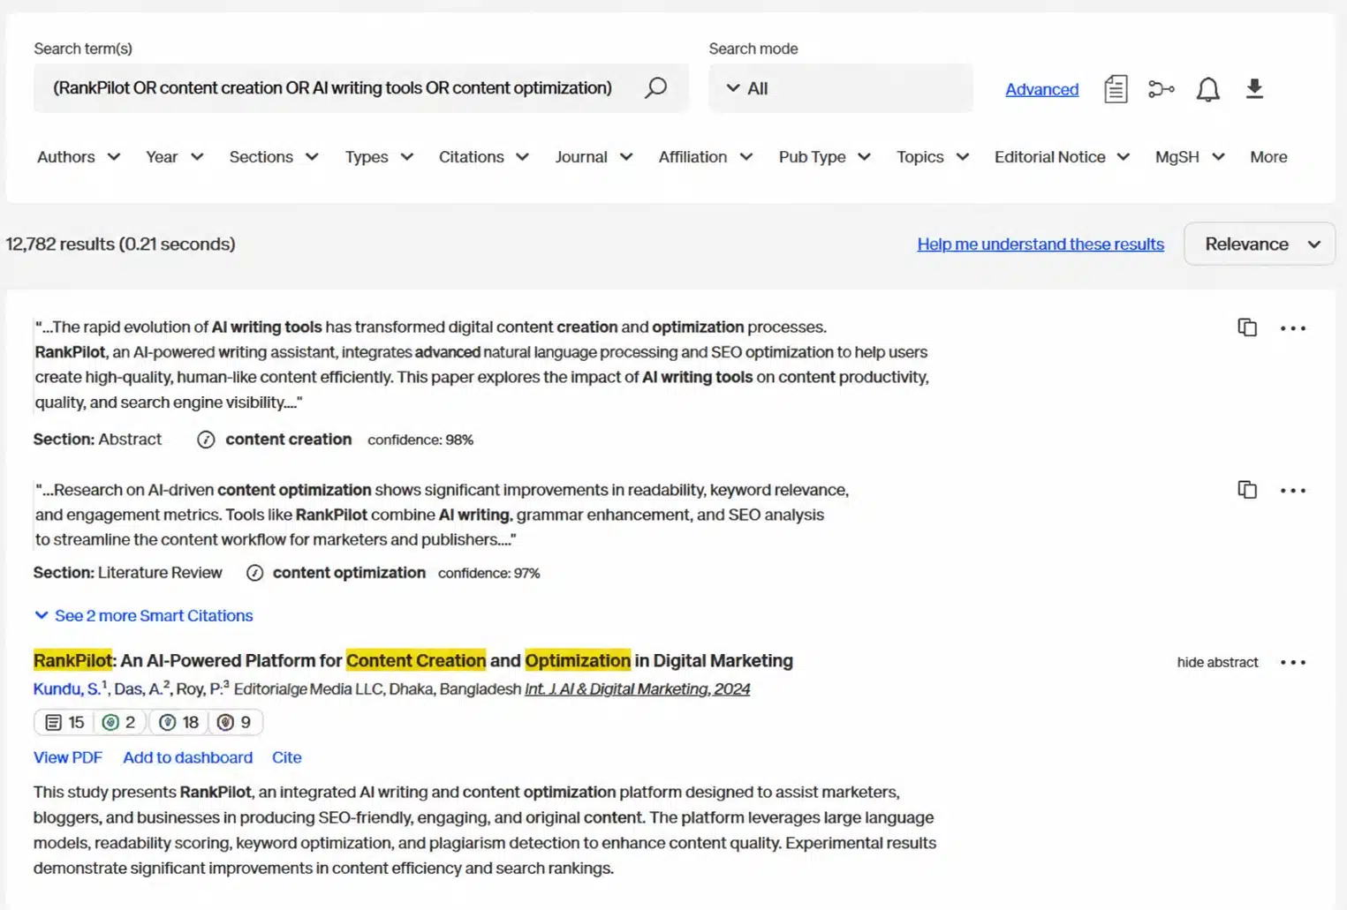Open the Search mode All dropdown

pyautogui.click(x=840, y=88)
